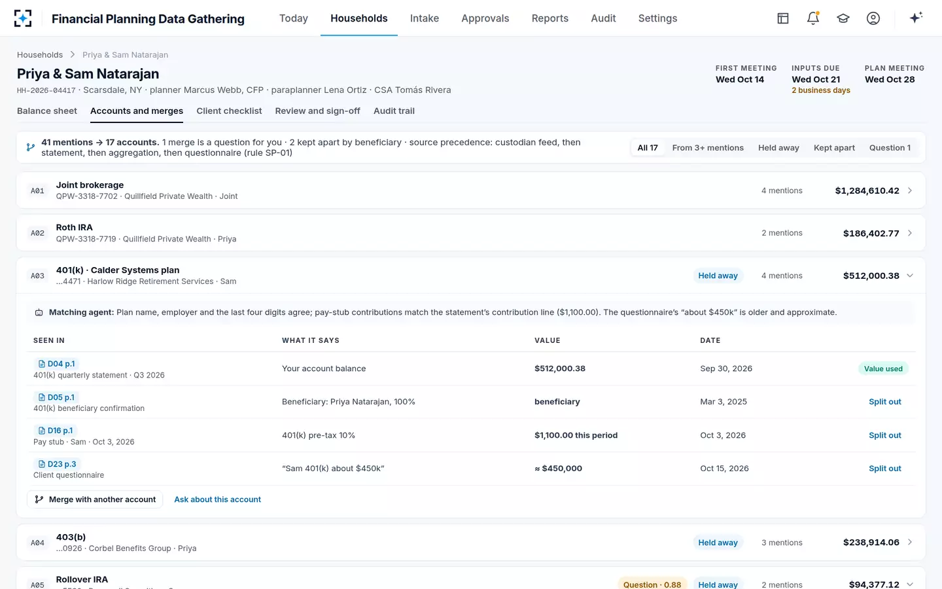Image resolution: width=942 pixels, height=589 pixels.
Task: Open the Audit tab
Action: click(603, 18)
